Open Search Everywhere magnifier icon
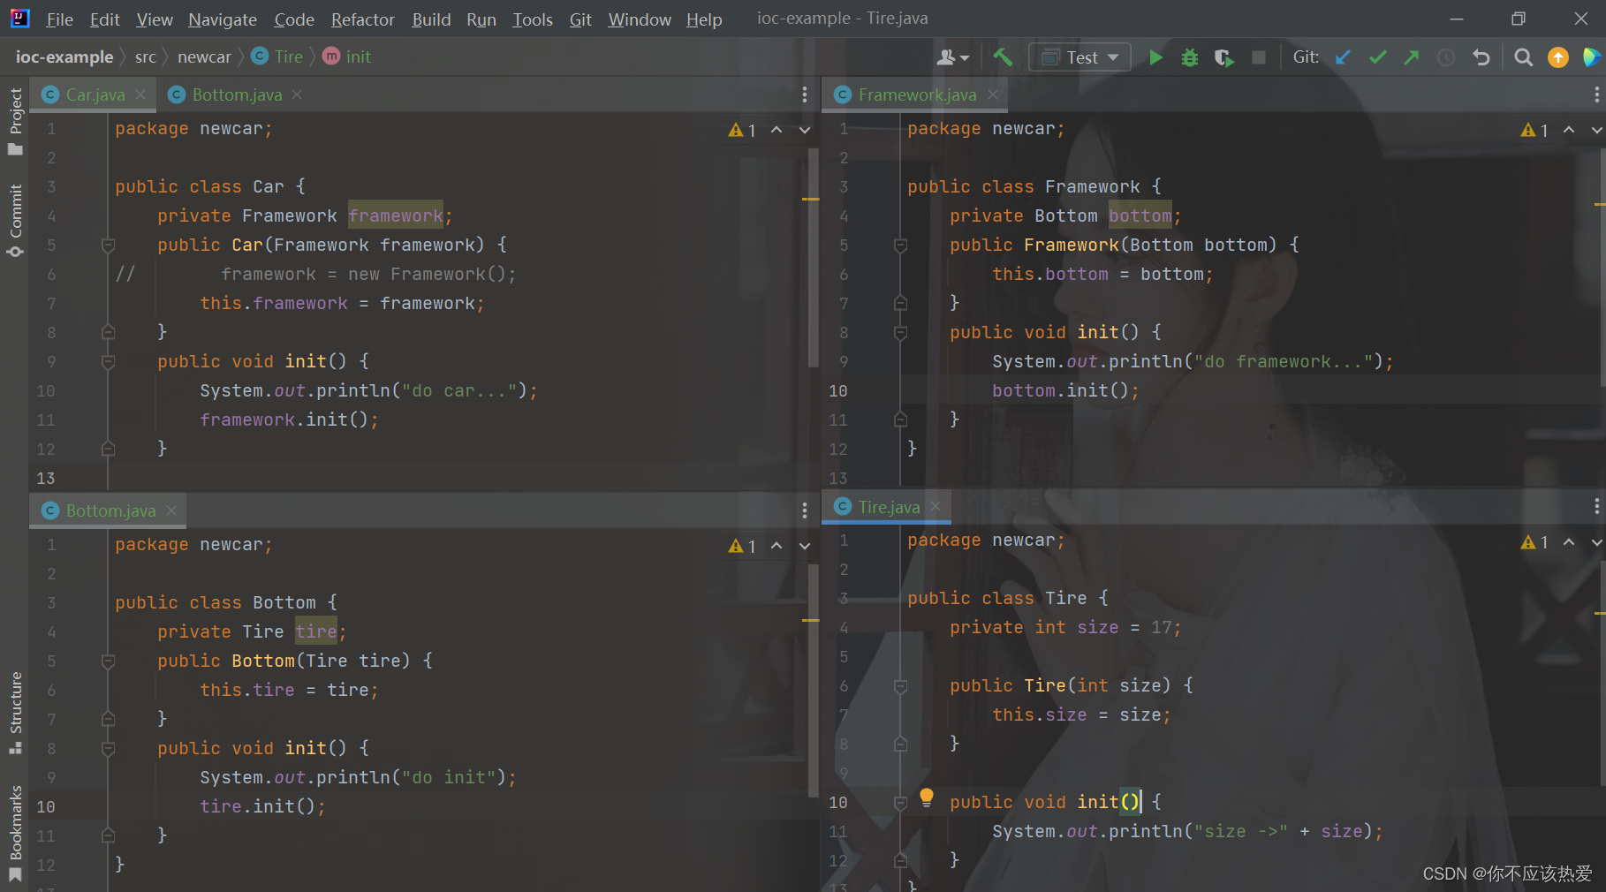The image size is (1606, 892). pyautogui.click(x=1523, y=57)
